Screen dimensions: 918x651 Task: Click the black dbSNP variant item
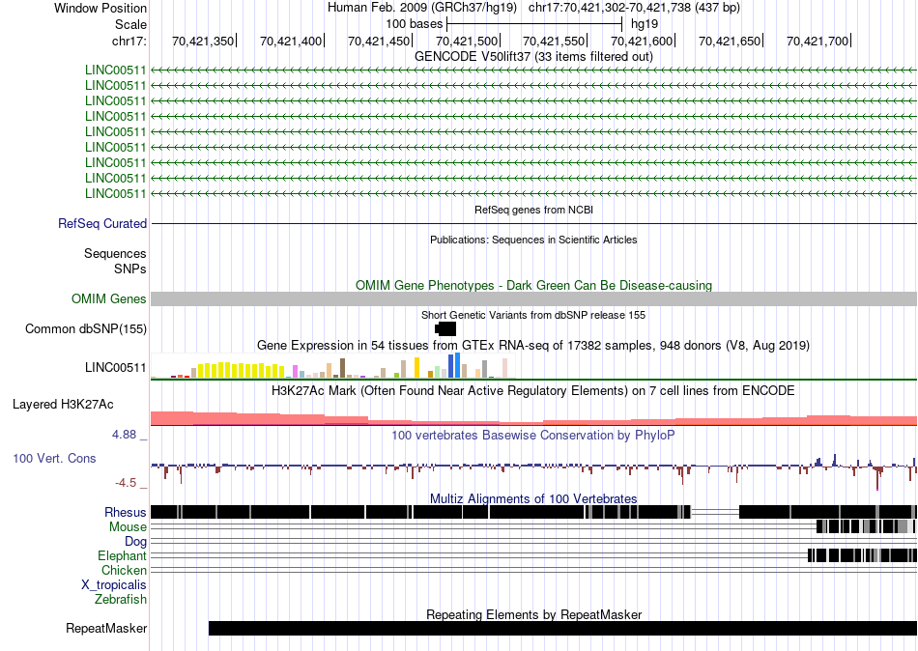(446, 329)
